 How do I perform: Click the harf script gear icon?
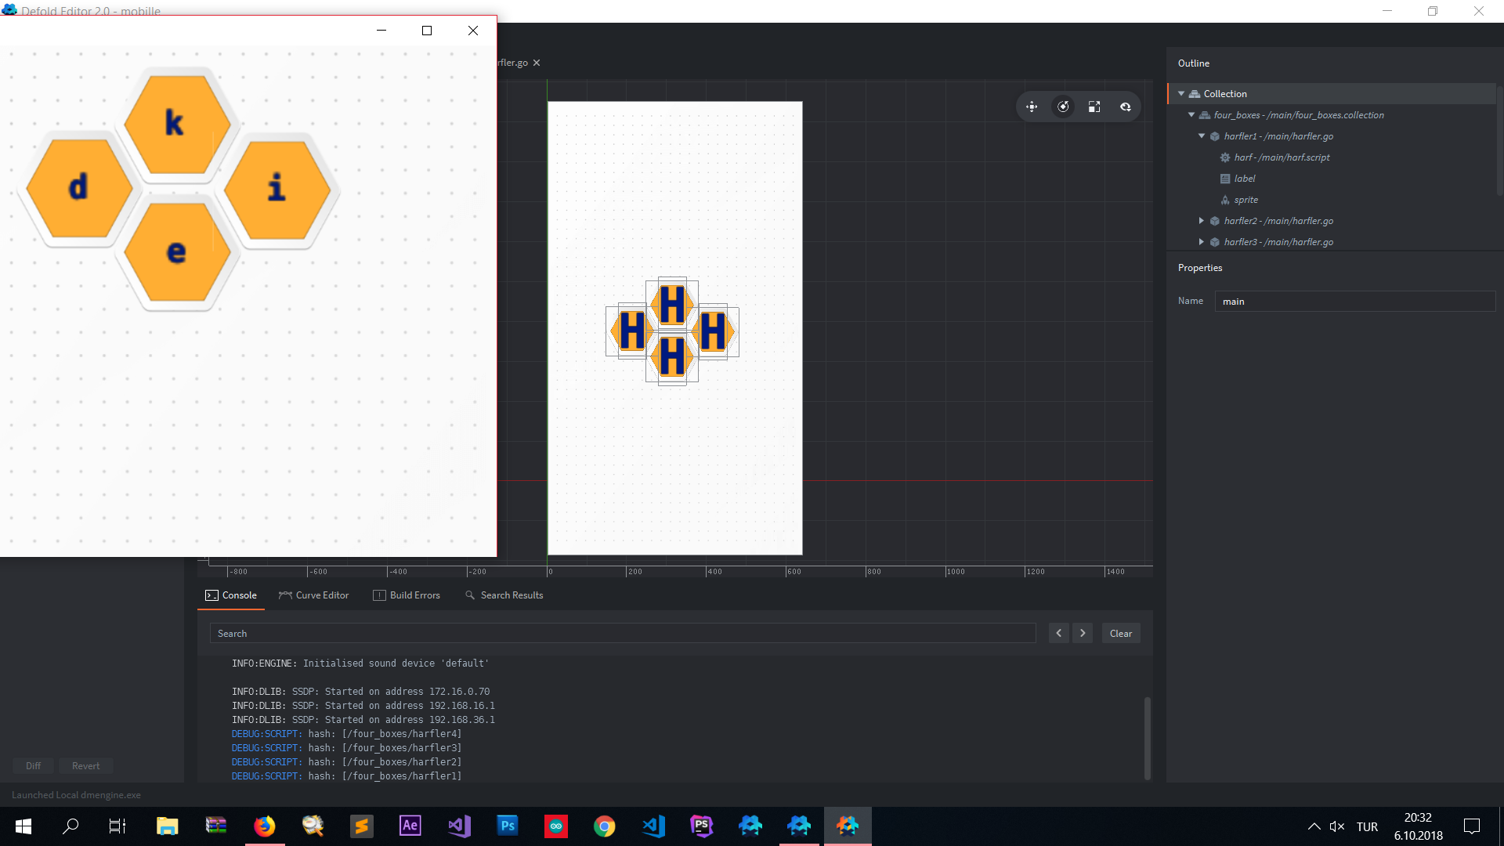1225,157
